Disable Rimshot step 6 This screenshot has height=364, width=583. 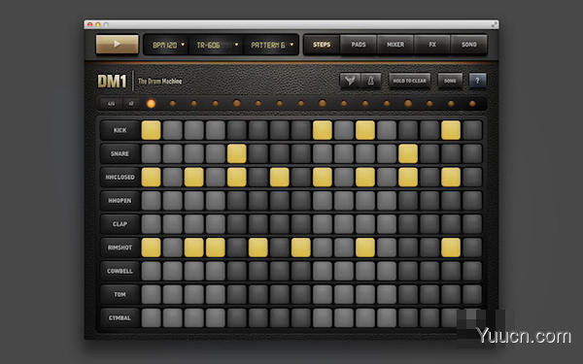tap(258, 248)
